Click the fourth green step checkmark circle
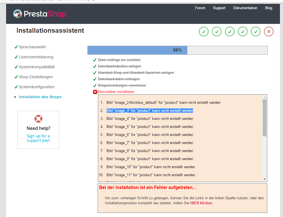The width and height of the screenshot is (283, 217). tap(243, 31)
